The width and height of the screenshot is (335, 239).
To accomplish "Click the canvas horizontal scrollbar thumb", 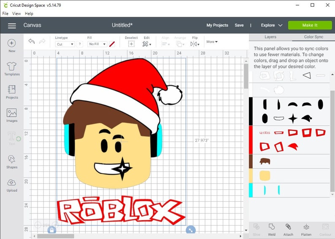I will click(x=56, y=236).
